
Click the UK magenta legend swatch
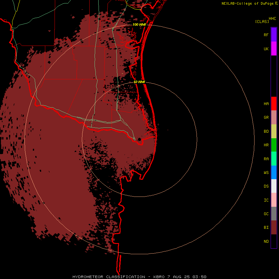[x=274, y=49]
